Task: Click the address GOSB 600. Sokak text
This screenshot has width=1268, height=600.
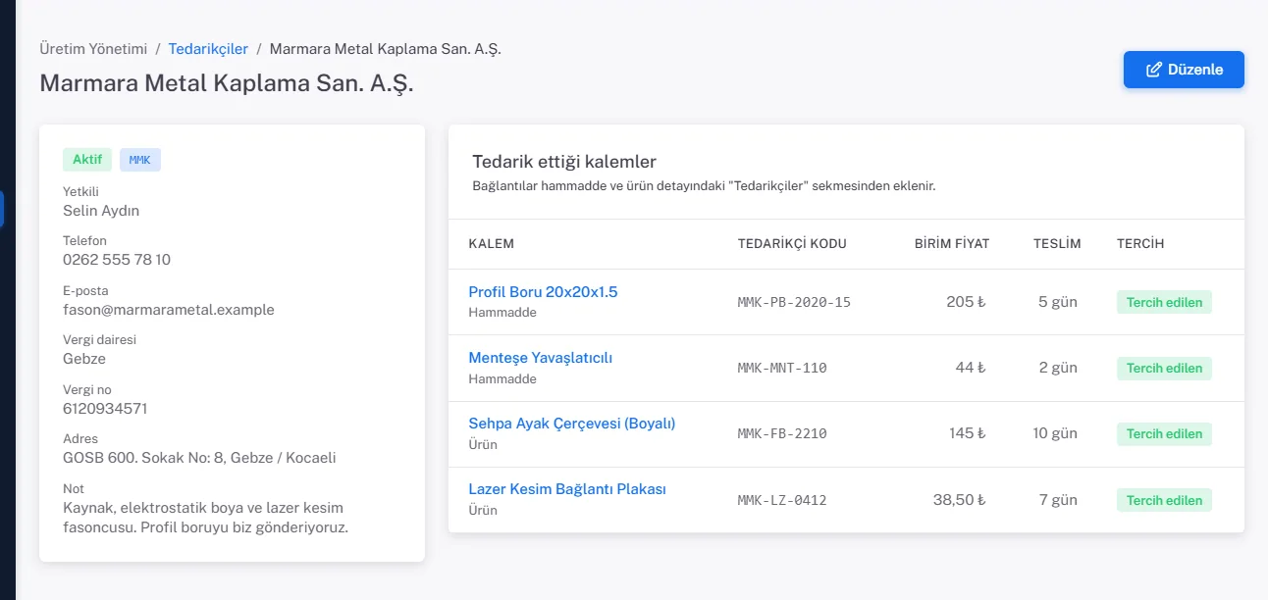Action: [x=199, y=458]
